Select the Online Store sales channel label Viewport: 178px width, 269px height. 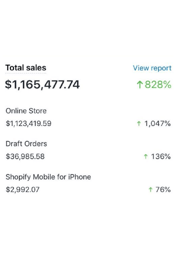click(26, 111)
